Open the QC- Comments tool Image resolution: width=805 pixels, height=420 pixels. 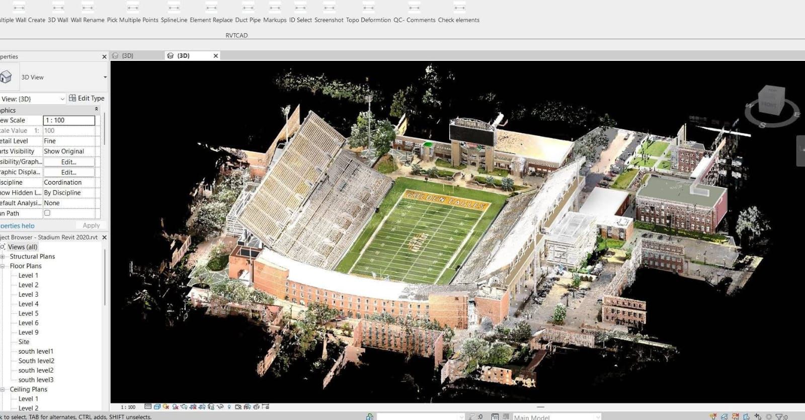[414, 14]
